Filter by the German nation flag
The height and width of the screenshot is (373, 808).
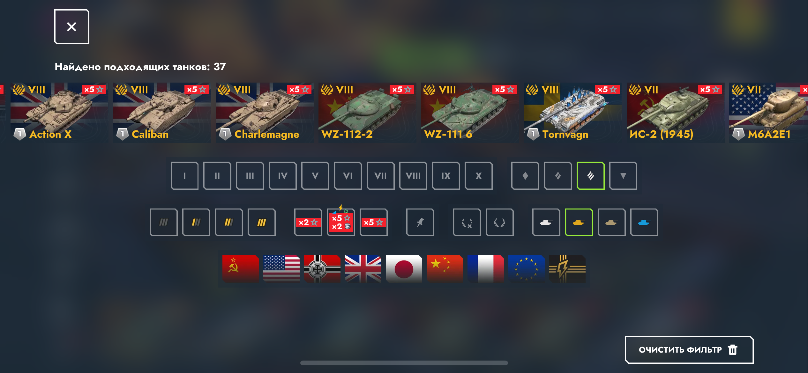(322, 269)
